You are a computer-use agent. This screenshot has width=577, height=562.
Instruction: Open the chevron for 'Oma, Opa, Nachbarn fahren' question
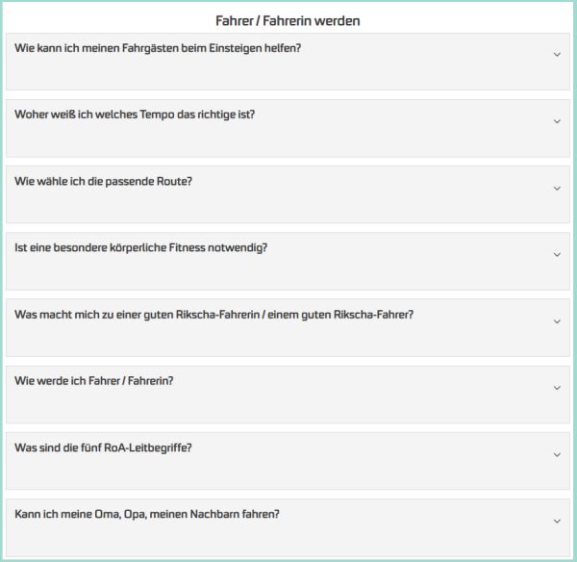pos(557,521)
